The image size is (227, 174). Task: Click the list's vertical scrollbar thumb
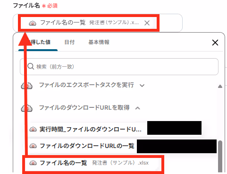(x=220, y=157)
